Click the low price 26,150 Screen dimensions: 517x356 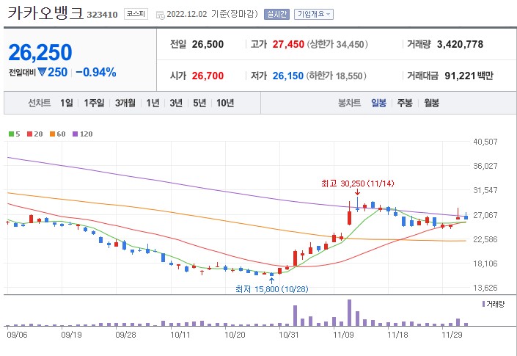pos(288,76)
